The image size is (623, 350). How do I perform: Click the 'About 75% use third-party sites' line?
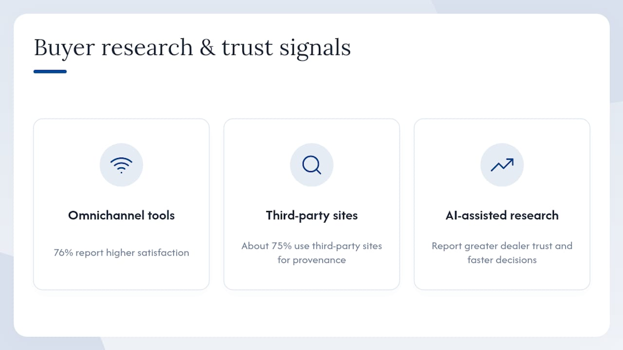(311, 246)
